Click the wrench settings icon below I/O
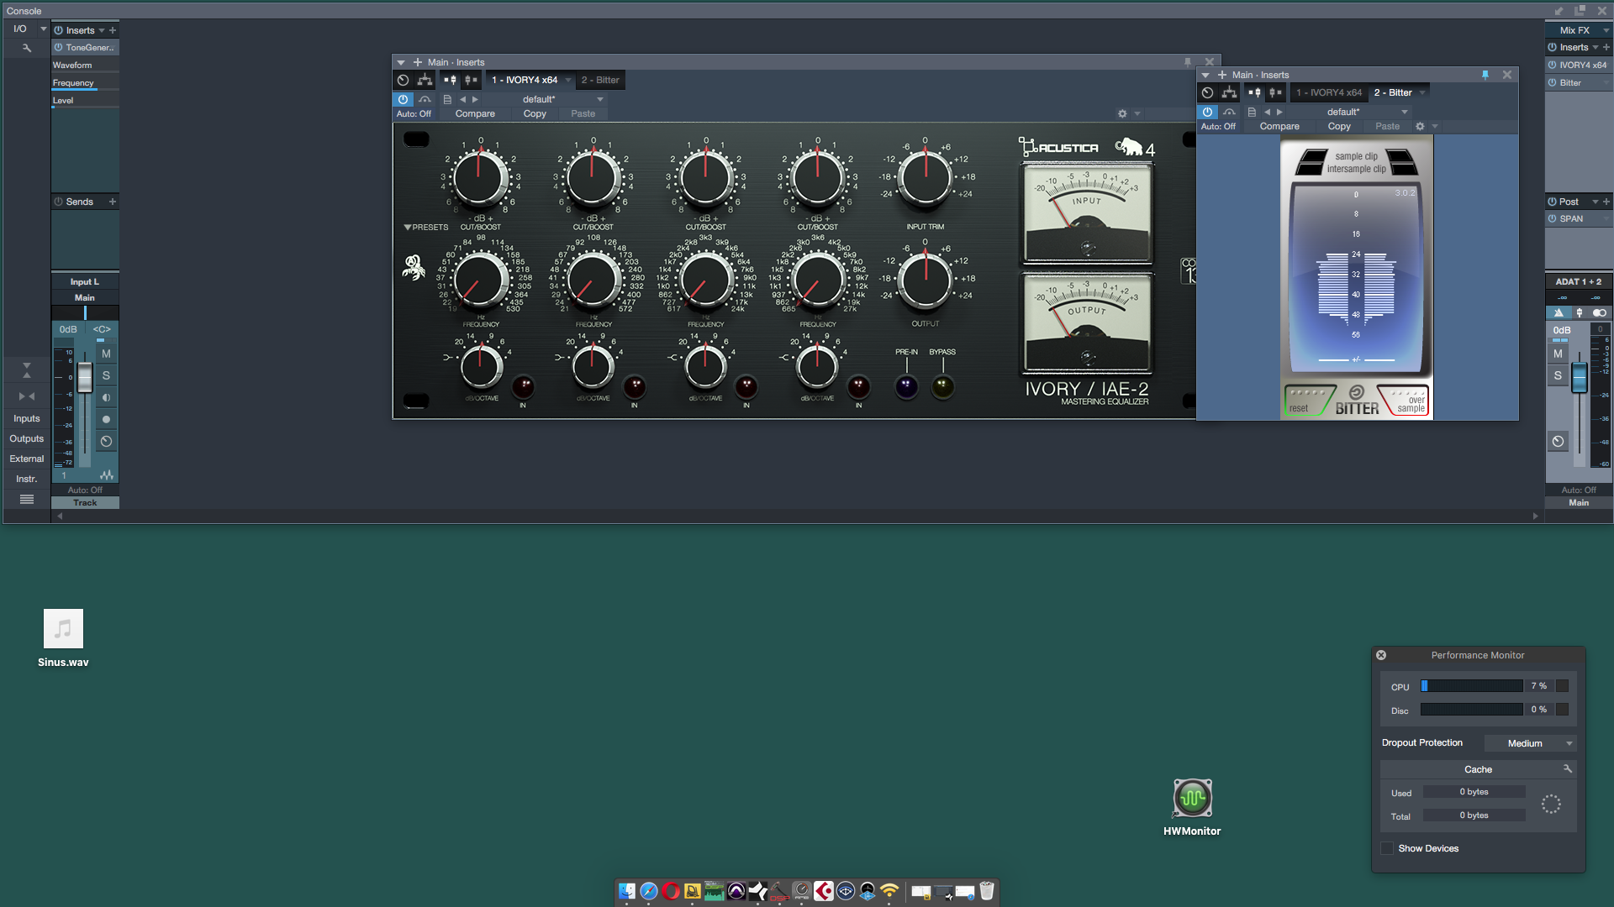 (26, 48)
